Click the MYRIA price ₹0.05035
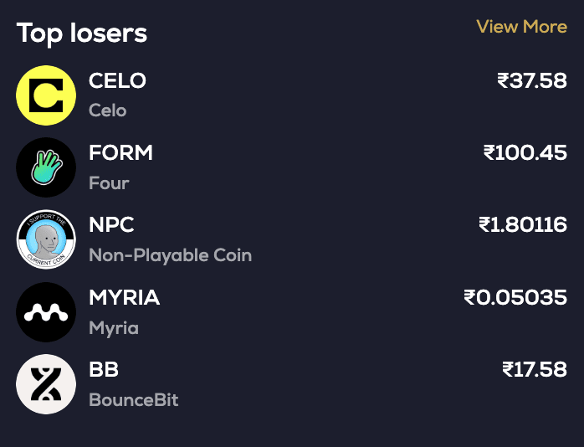 515,297
